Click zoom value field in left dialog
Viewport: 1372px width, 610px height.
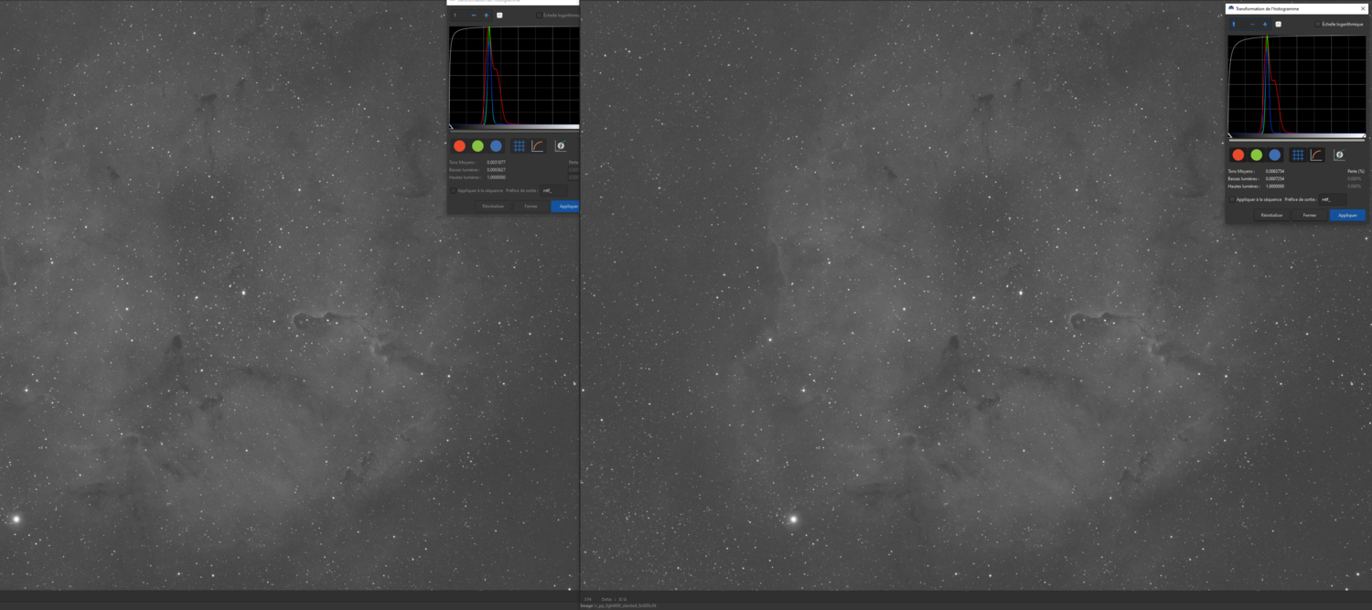pos(459,16)
